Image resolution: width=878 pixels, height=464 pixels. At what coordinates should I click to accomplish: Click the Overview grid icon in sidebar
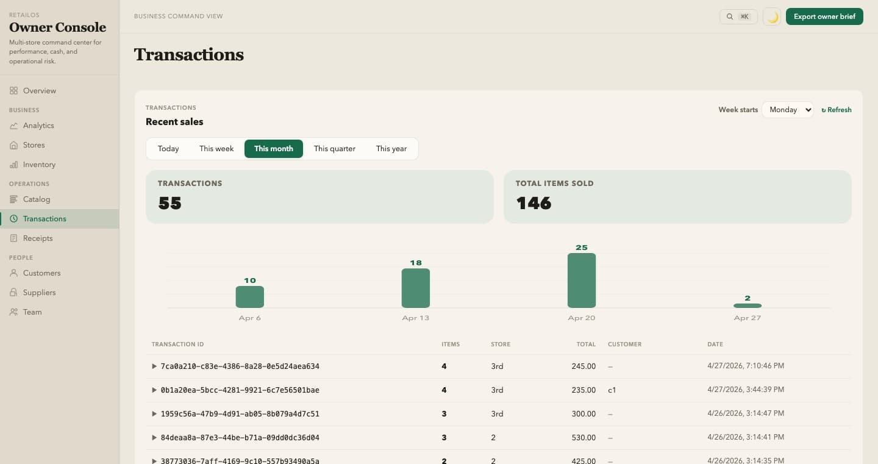point(13,91)
